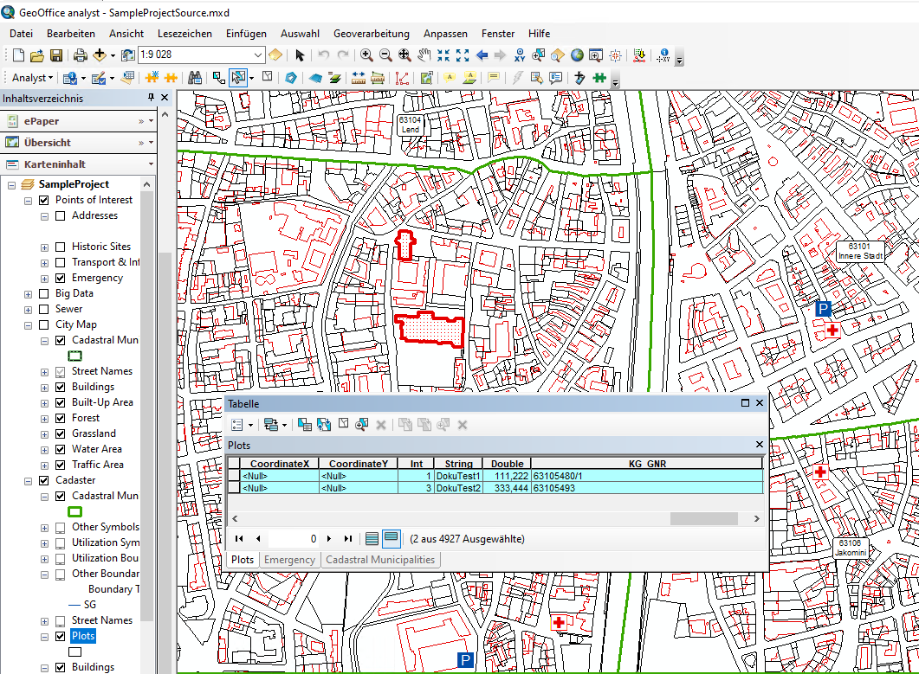Expand the Big Data layer group
This screenshot has height=674, width=919.
(29, 293)
